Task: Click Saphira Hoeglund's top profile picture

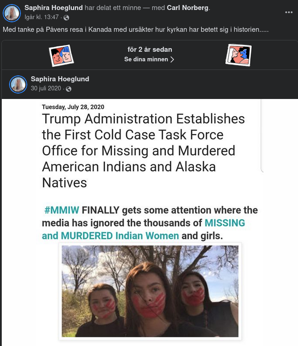Action: pos(12,13)
